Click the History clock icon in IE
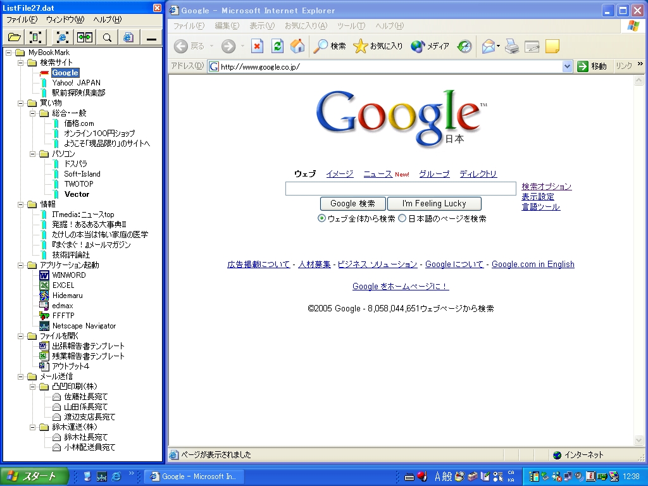648x486 pixels. [x=464, y=46]
